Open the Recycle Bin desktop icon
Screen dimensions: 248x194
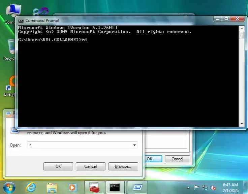(9, 50)
